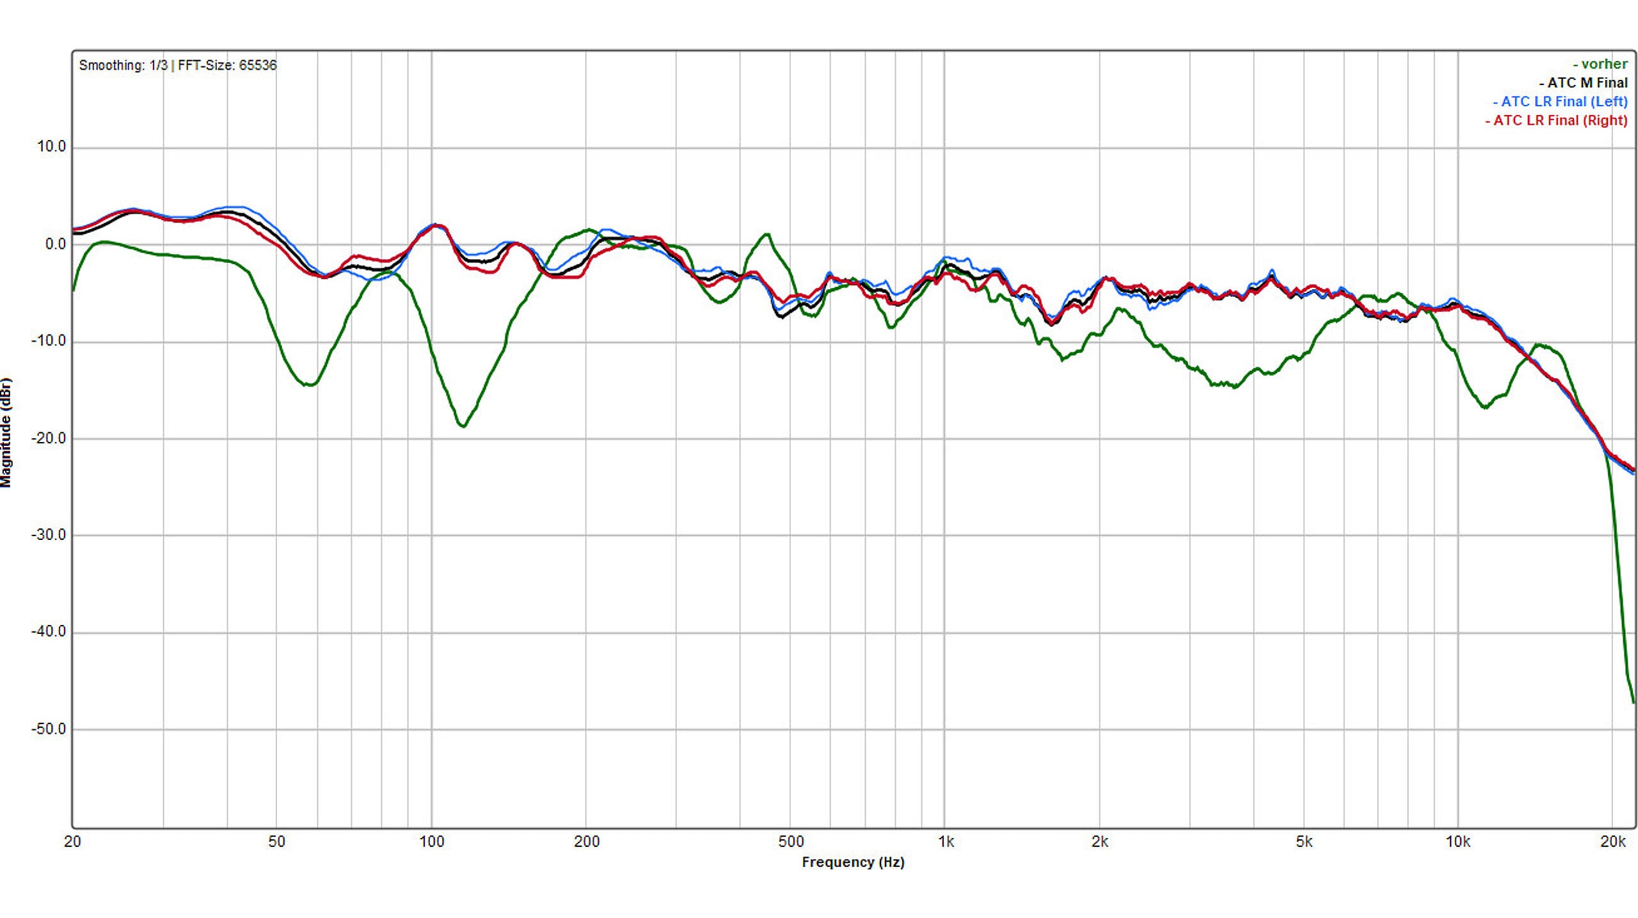Click the 1k frequency tick label

[946, 842]
